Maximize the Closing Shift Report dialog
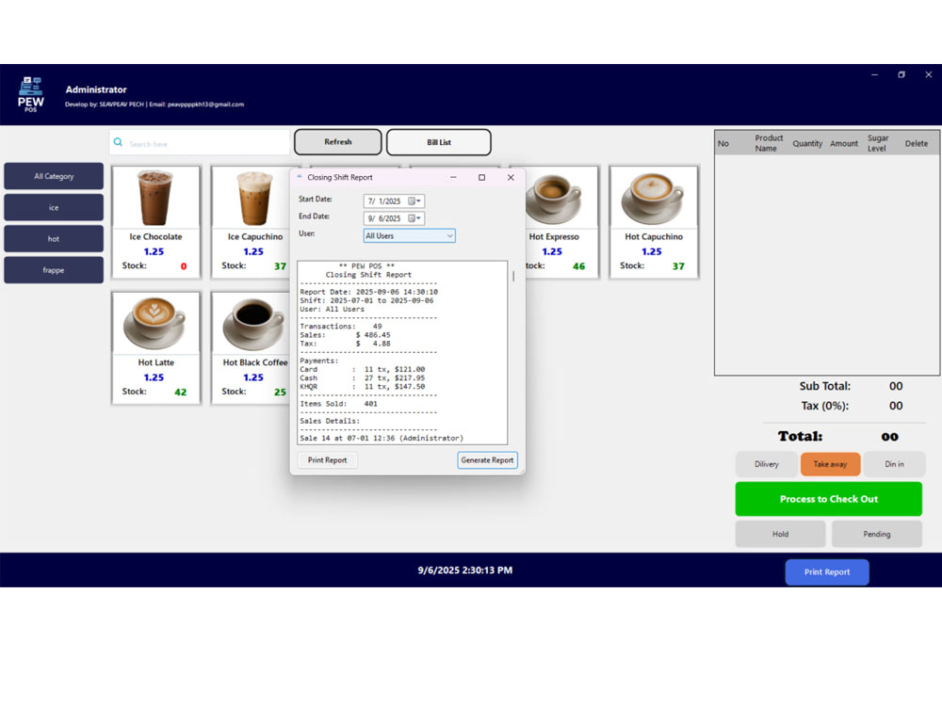 point(481,177)
